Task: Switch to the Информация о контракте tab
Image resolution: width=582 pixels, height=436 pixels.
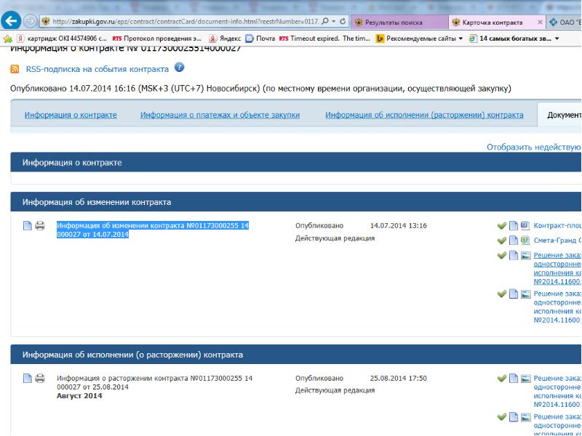Action: 70,115
